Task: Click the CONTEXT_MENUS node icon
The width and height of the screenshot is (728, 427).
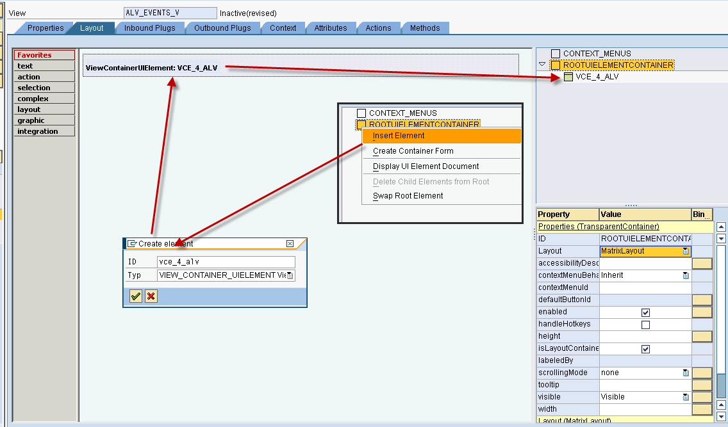Action: (554, 54)
